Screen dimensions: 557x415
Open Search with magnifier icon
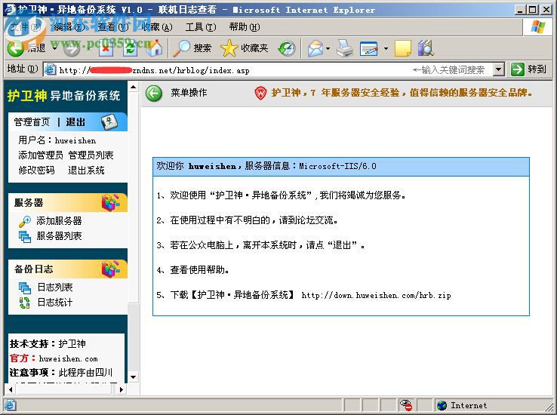click(182, 48)
